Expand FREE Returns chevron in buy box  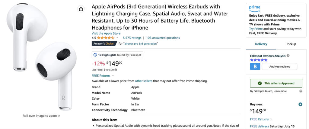(x=271, y=119)
